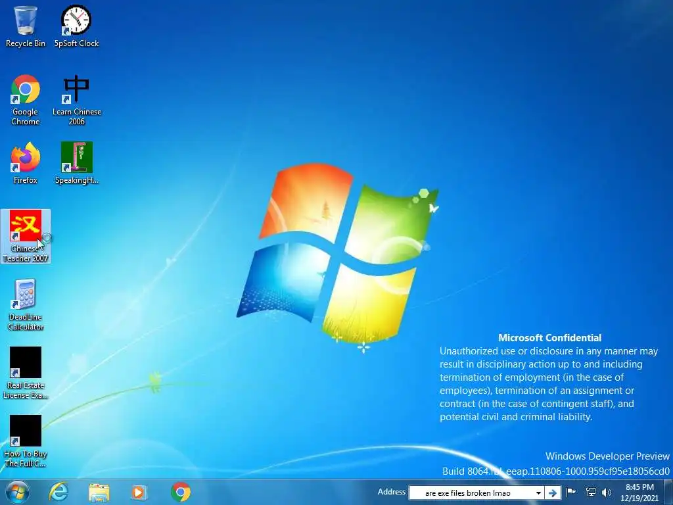This screenshot has width=673, height=505.
Task: Open Windows Media Player from the taskbar
Action: (139, 492)
